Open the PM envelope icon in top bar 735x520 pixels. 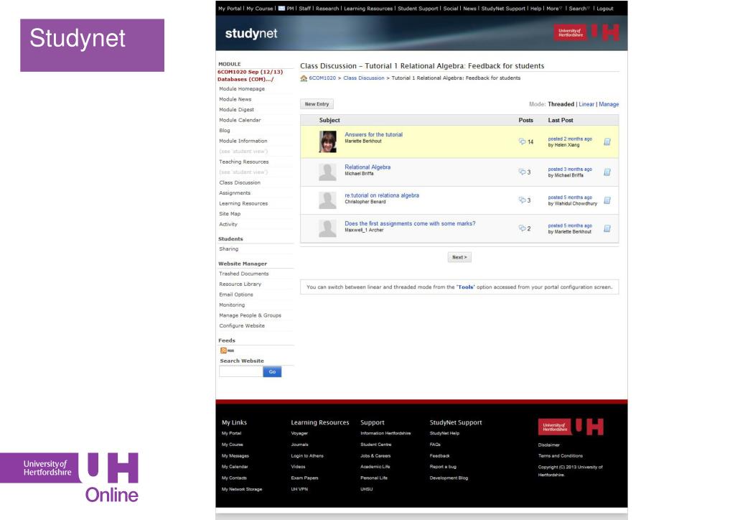click(281, 9)
